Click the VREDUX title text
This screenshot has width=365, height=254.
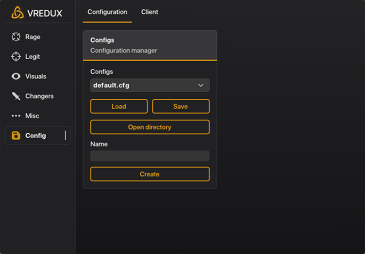(x=45, y=13)
